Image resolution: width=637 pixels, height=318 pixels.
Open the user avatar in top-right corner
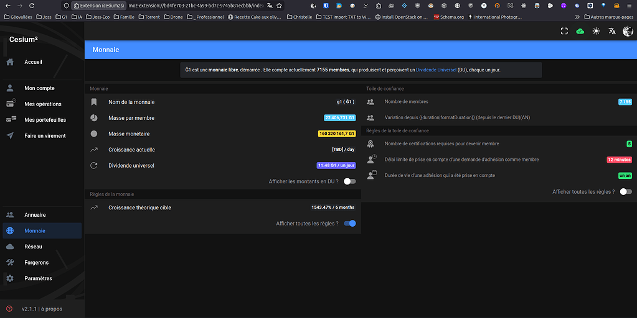(628, 31)
